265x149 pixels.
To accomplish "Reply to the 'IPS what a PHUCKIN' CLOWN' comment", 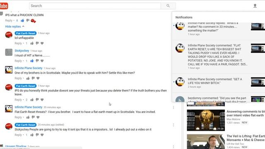I will 9,20.
